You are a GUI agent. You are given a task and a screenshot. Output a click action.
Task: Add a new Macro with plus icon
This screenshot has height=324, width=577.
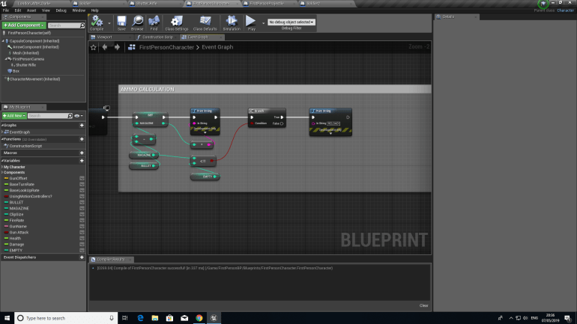(82, 153)
